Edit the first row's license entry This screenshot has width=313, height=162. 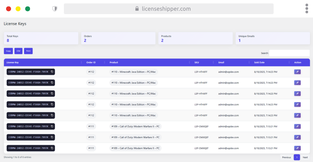297,72
